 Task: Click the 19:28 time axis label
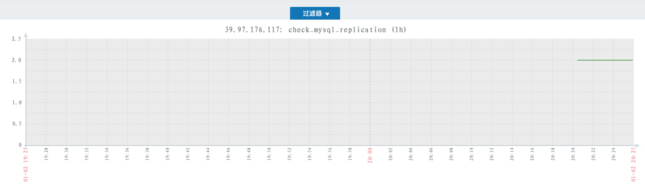pos(46,154)
